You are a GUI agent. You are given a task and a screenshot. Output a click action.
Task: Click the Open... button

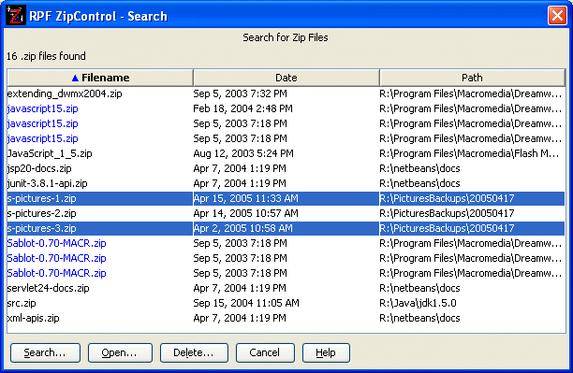tap(120, 352)
